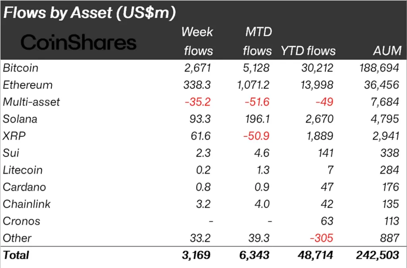Click total AUM value 242,503
The width and height of the screenshot is (407, 268).
click(x=378, y=255)
